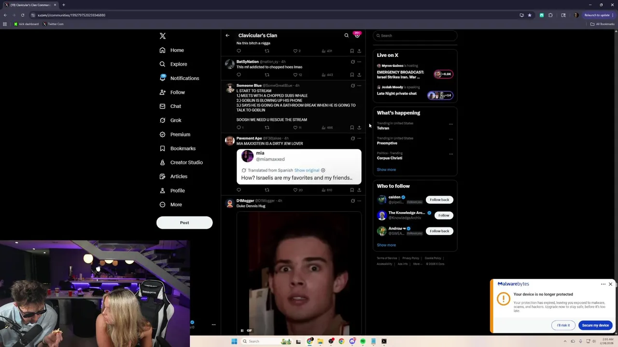Repost Someone Blue's post

pos(267,128)
